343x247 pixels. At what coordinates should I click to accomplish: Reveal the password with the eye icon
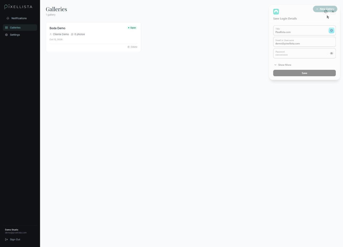(332, 53)
